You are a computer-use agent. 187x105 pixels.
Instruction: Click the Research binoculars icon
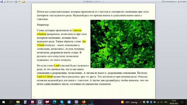pyautogui.click(x=16, y=1)
